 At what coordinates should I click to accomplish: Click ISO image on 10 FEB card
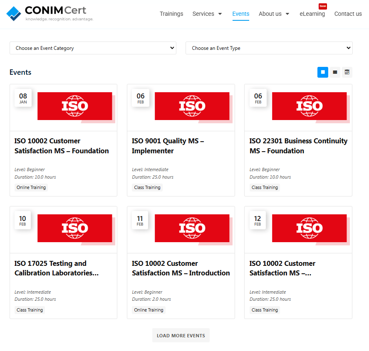[x=76, y=230]
